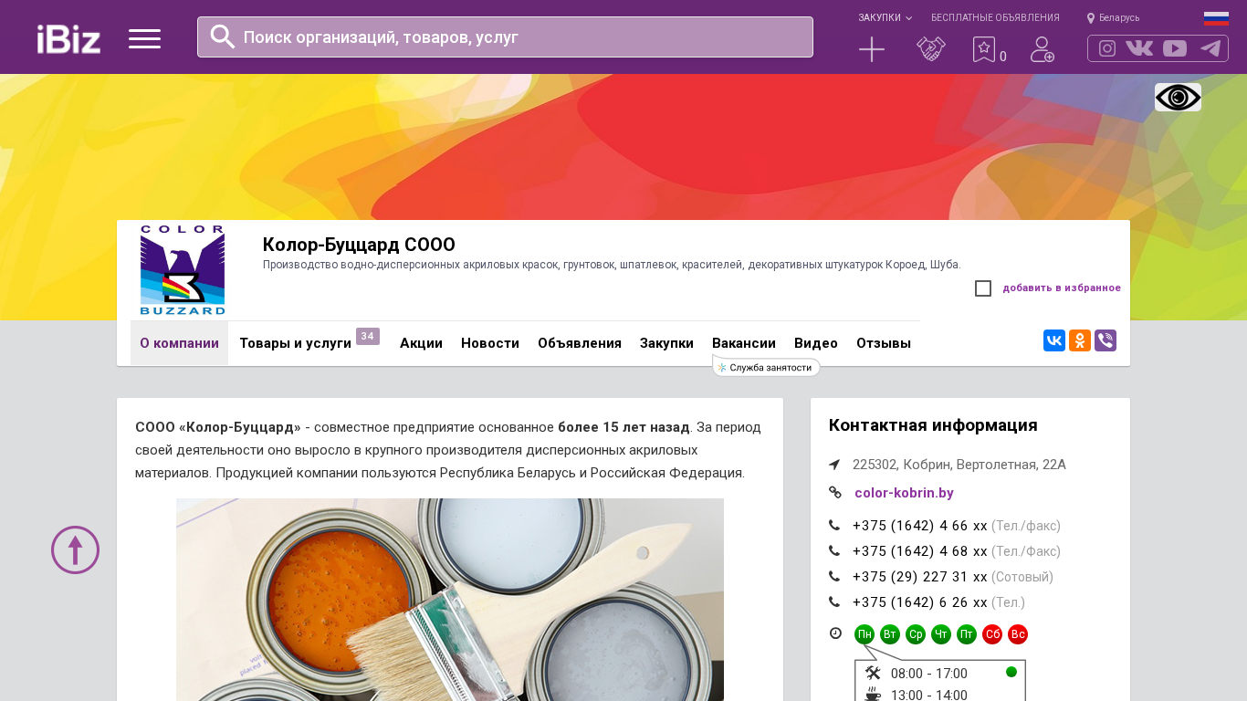Click company title 'Колор-Буццард СООО'
This screenshot has height=701, width=1247.
359,245
